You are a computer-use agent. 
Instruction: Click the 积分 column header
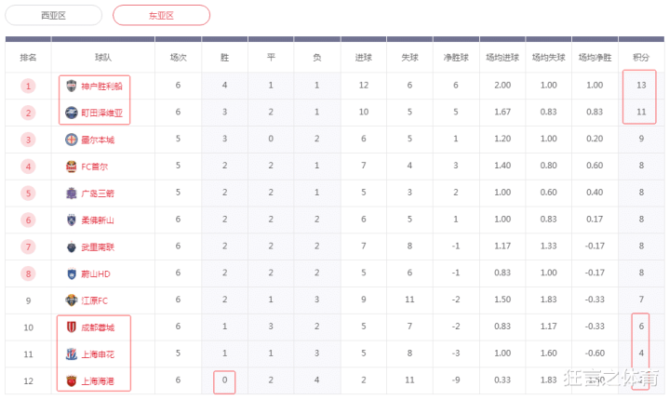pos(641,58)
